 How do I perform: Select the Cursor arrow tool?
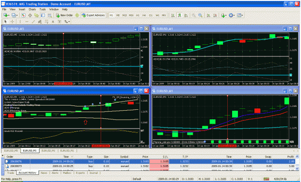pyautogui.click(x=6, y=22)
